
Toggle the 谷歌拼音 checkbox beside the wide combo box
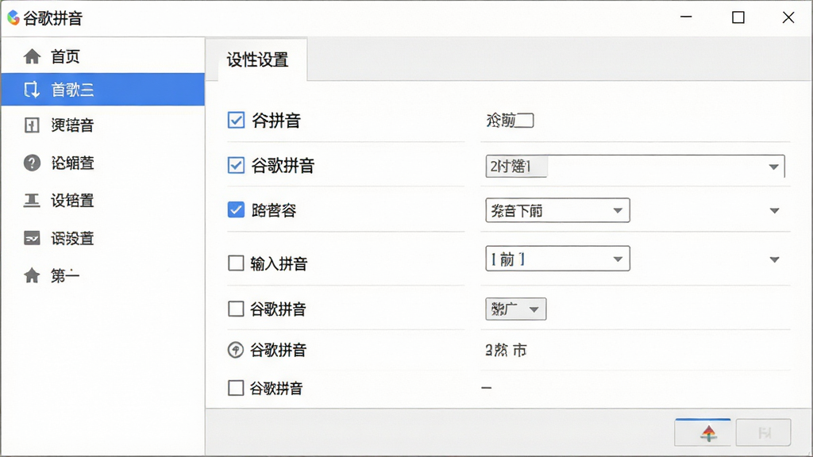(236, 165)
